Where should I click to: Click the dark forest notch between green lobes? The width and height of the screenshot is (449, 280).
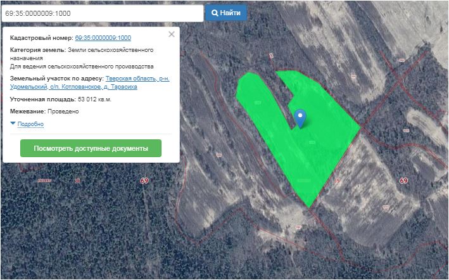(283, 95)
